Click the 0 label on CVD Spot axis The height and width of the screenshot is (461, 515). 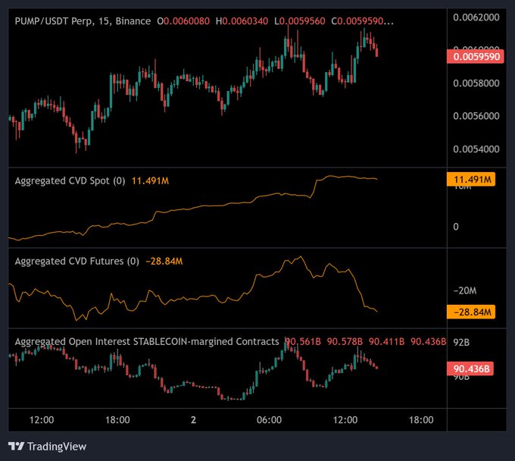[x=456, y=227]
